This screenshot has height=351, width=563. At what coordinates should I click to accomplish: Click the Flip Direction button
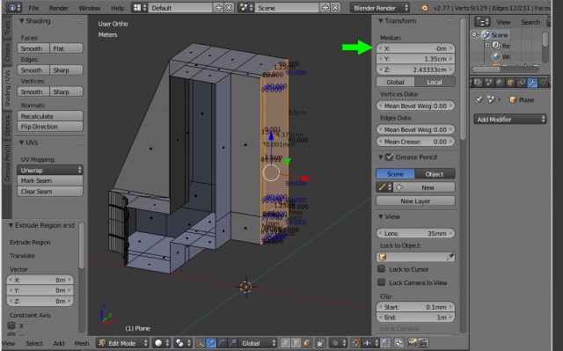click(50, 127)
